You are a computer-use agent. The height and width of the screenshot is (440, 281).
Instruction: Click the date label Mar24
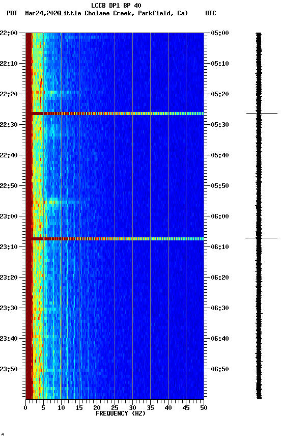pyautogui.click(x=34, y=13)
